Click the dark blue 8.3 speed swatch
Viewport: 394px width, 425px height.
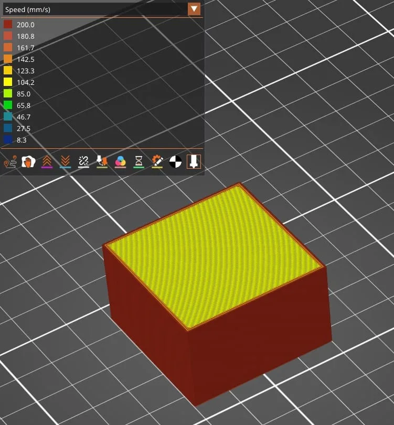click(8, 140)
